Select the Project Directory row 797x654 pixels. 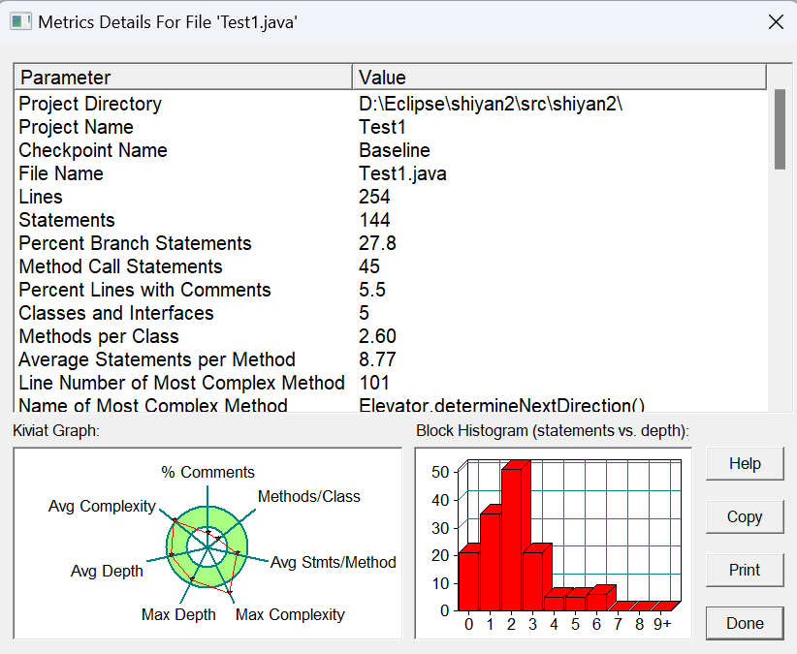[391, 104]
